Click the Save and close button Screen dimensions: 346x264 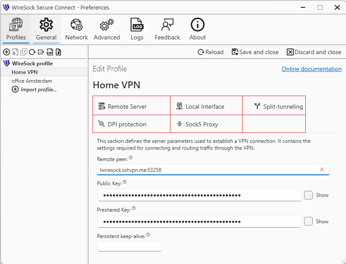tap(255, 52)
